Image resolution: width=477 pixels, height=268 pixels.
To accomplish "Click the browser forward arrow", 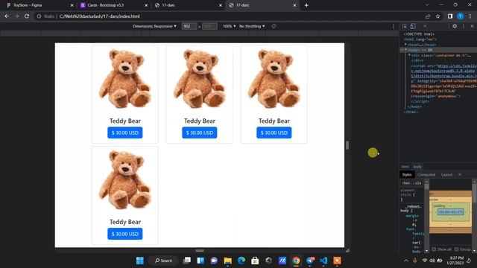I will tap(16, 16).
